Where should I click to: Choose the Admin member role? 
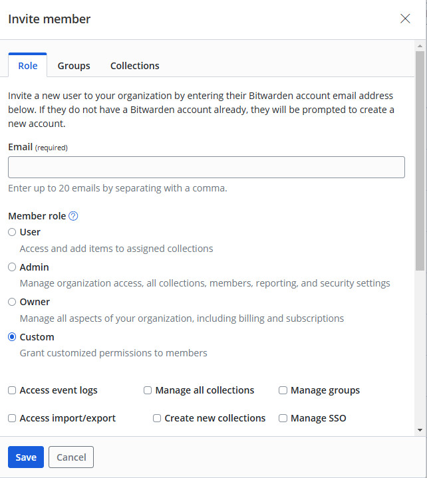tap(12, 267)
